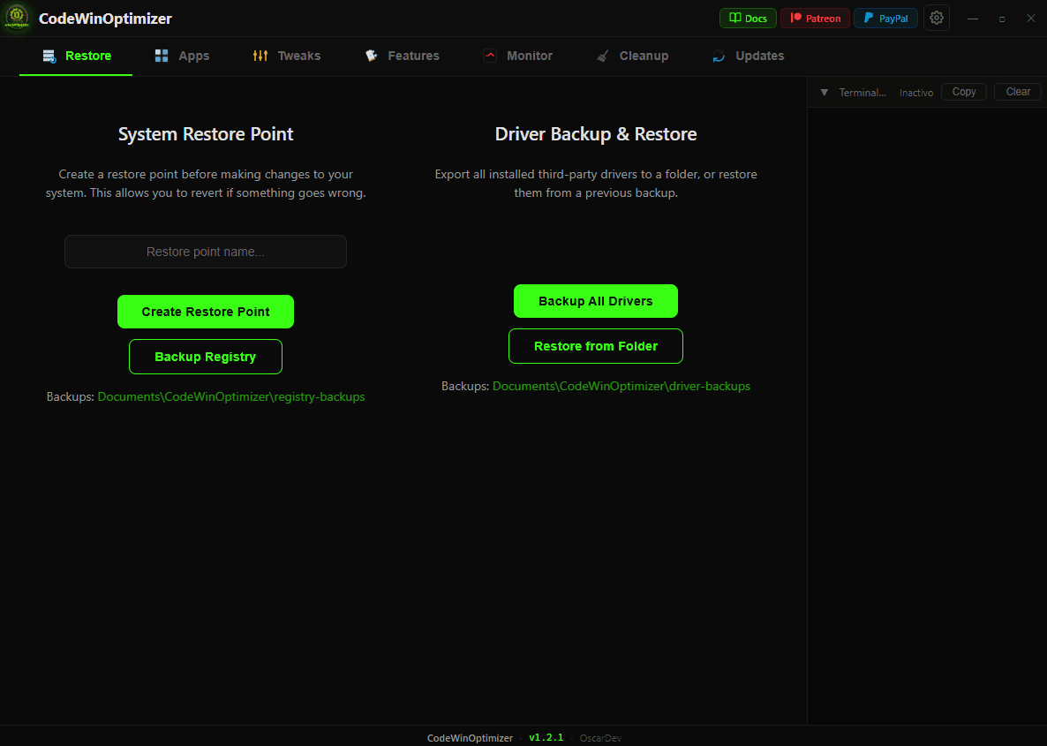
Task: Click the CodeWinOptimizer logo icon
Action: (x=17, y=18)
